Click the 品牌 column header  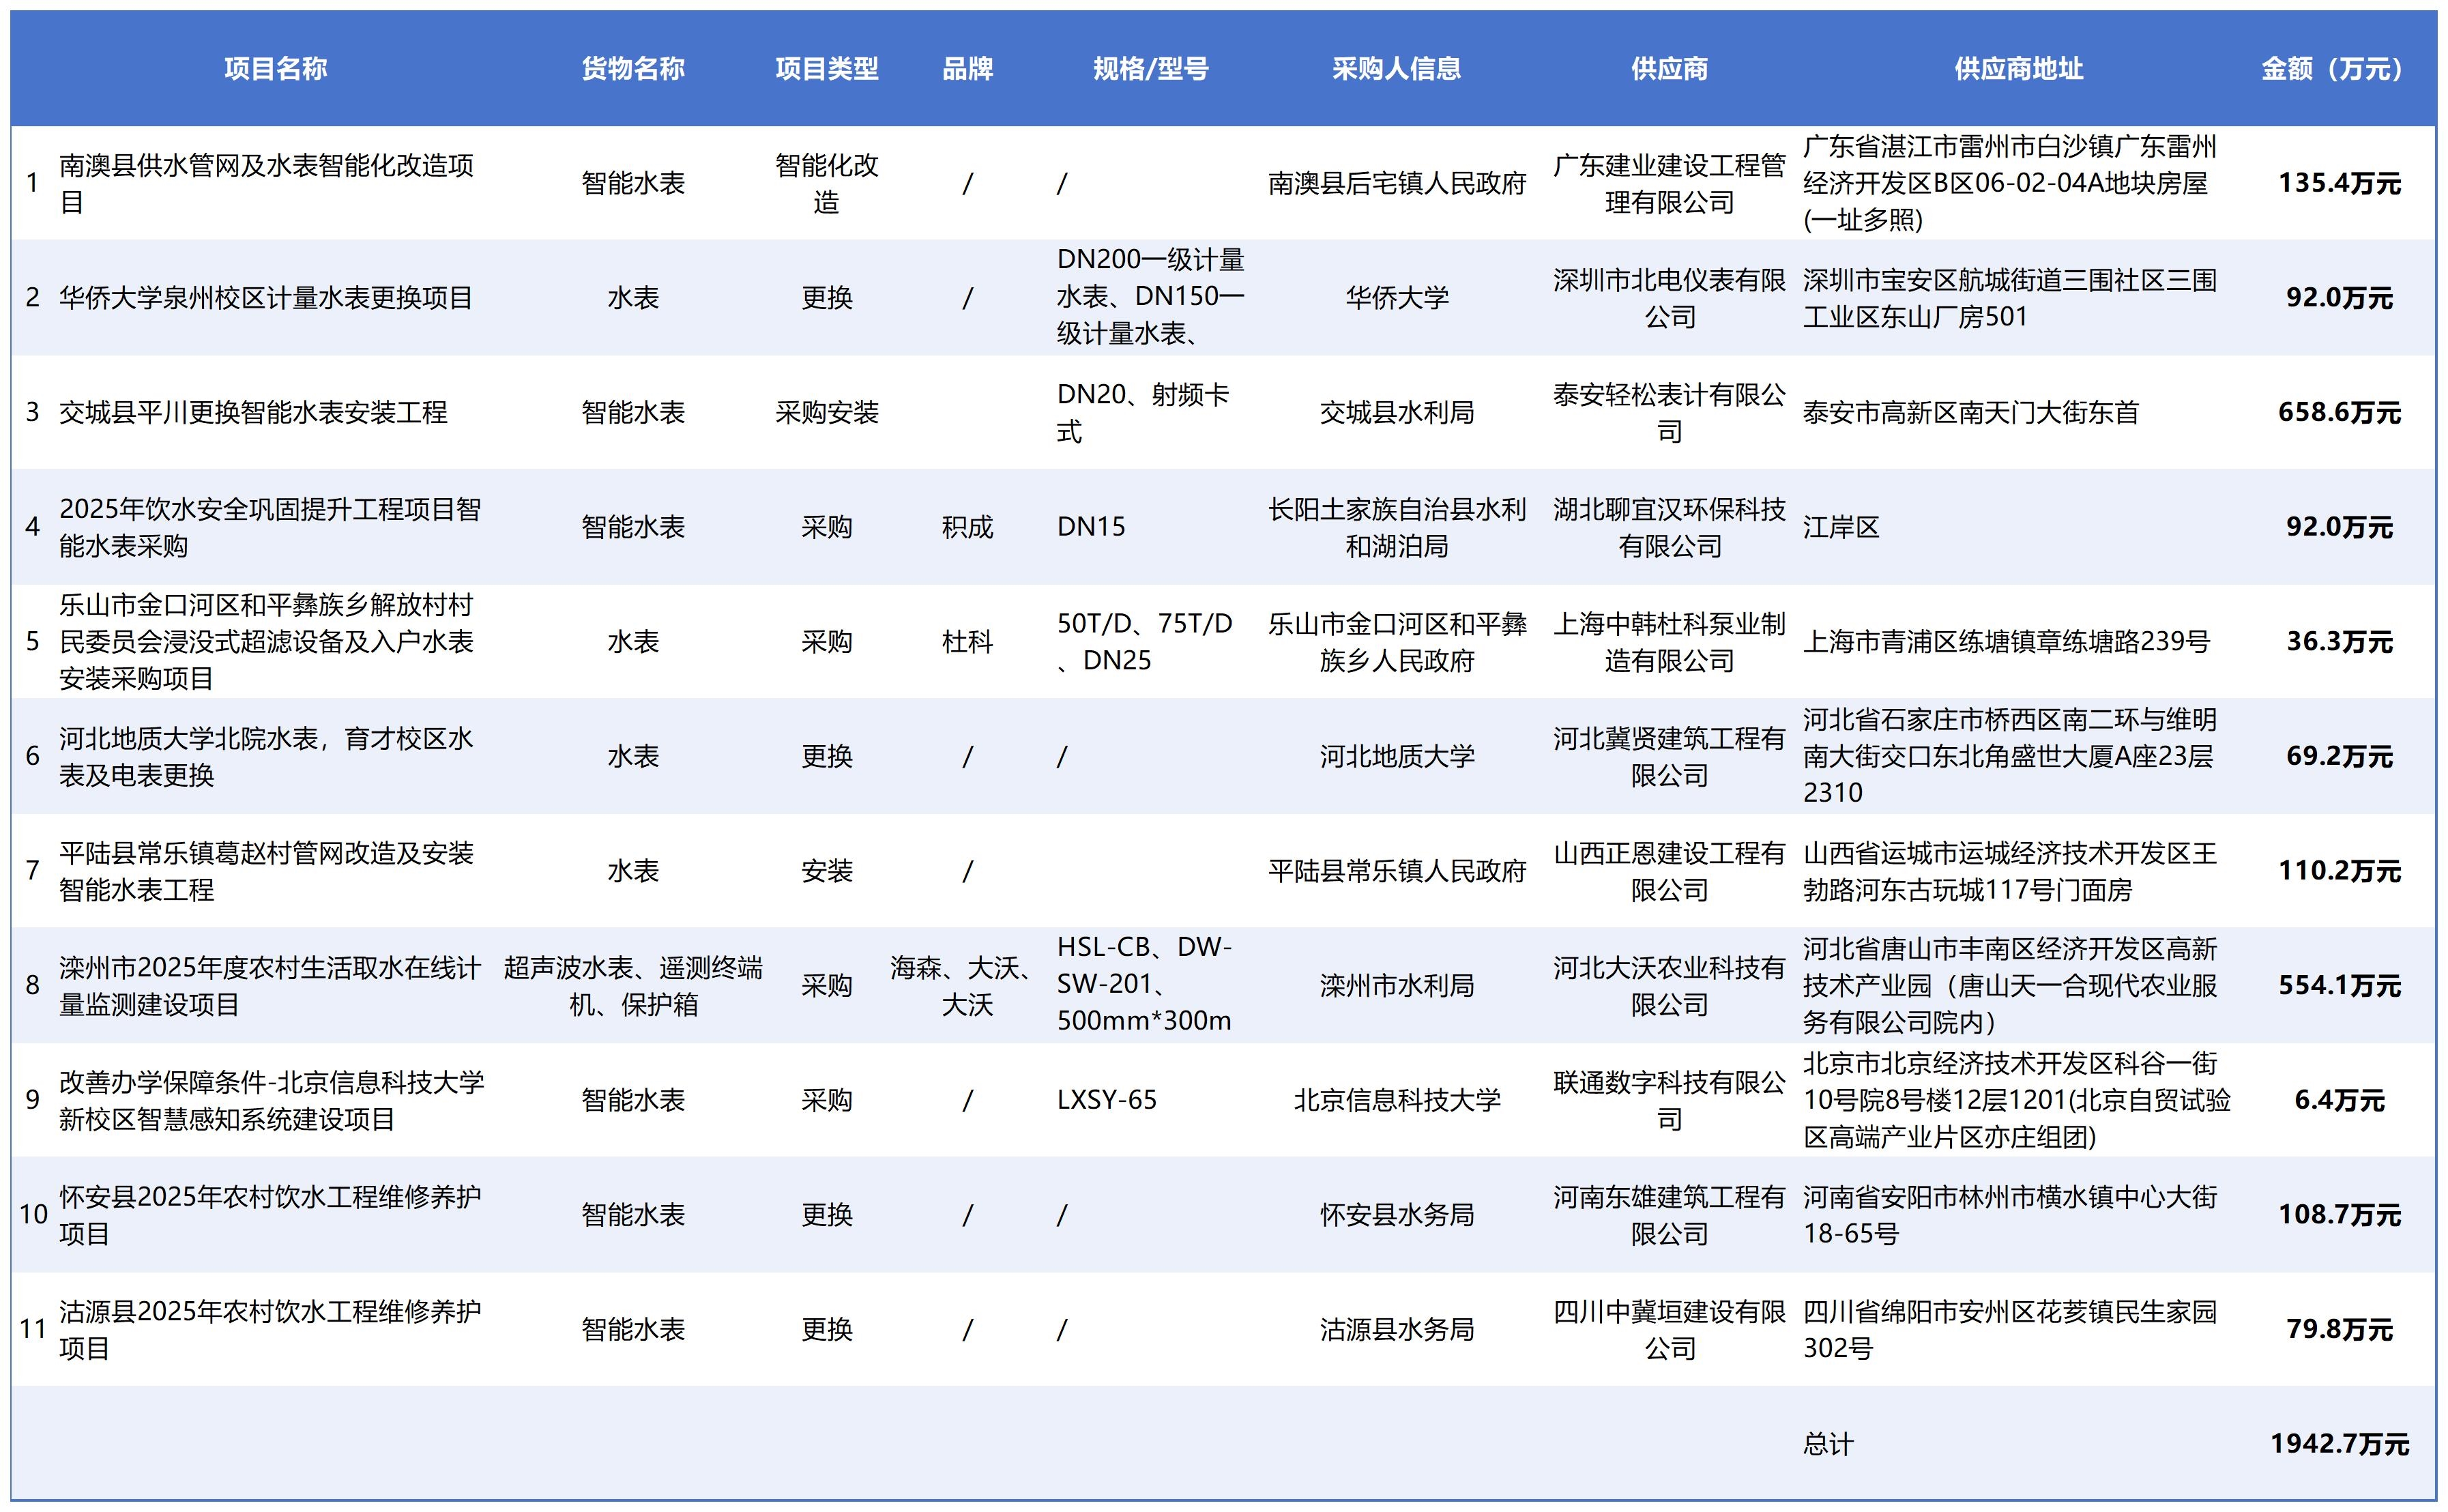click(967, 69)
